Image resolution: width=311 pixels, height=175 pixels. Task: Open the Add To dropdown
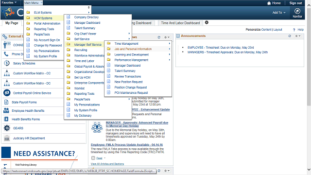point(278,13)
